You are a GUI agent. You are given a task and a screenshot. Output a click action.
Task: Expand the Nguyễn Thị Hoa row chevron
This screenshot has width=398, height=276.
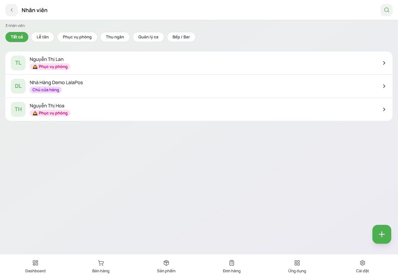384,109
